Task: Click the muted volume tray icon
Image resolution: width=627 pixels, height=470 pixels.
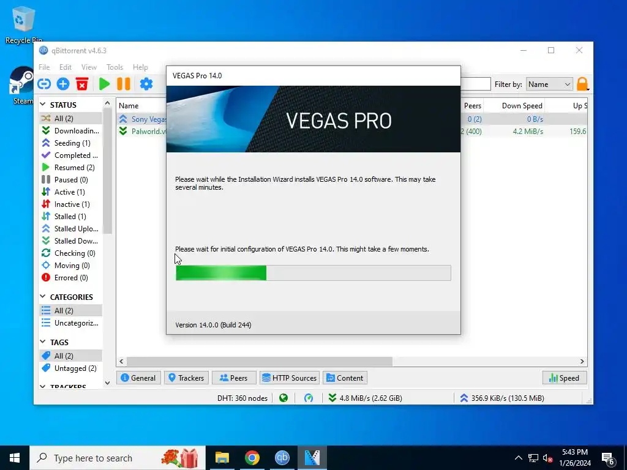Action: 547,458
